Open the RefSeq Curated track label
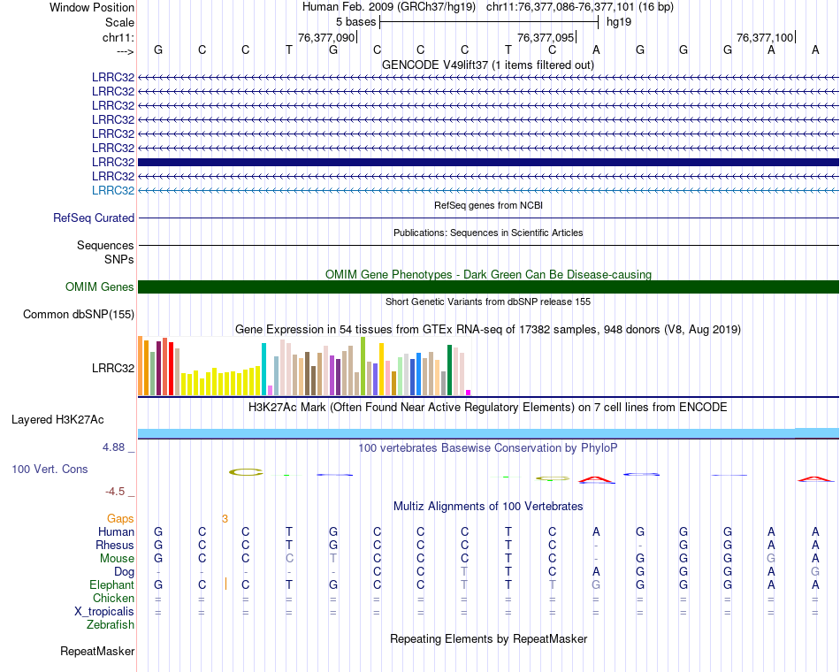Image resolution: width=840 pixels, height=672 pixels. click(x=94, y=218)
